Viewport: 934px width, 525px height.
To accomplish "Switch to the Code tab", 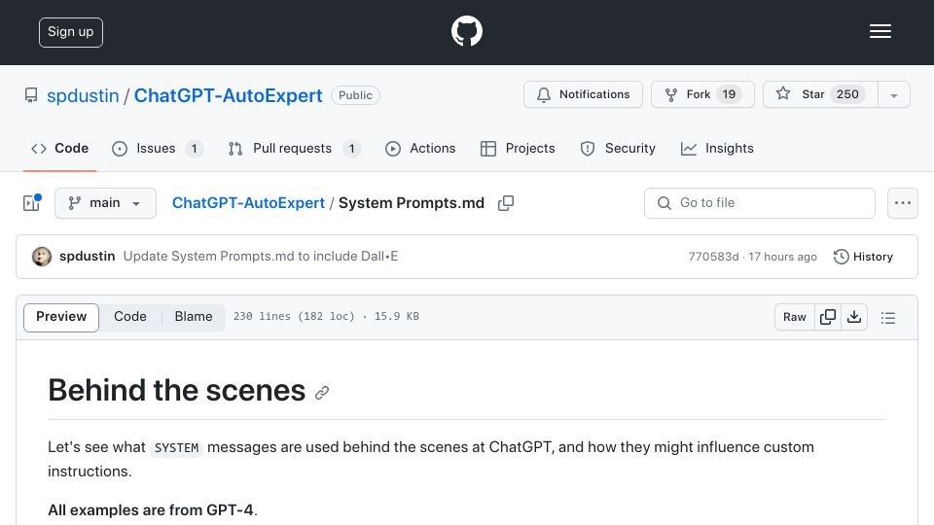I will pyautogui.click(x=59, y=148).
